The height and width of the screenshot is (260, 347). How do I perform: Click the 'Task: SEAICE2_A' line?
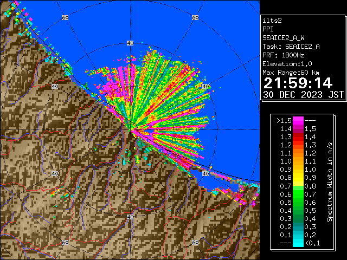point(291,47)
